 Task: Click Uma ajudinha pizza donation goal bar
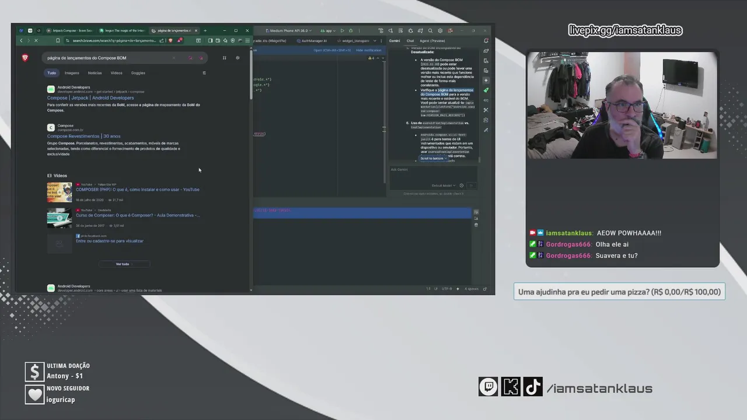(619, 292)
